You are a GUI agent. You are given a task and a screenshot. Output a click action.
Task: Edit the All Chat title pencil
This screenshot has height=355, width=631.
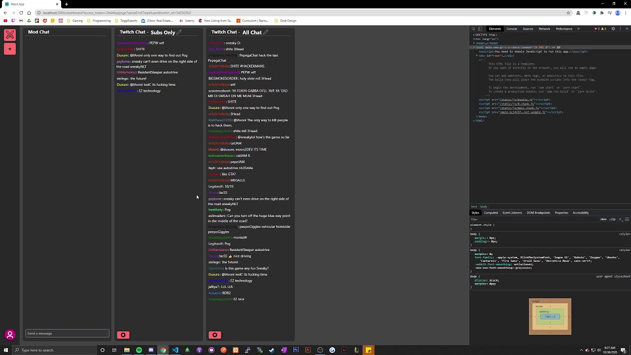(266, 32)
